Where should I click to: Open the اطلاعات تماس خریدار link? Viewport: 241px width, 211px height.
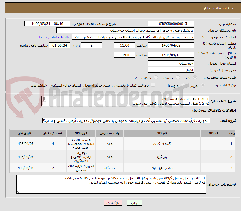pyautogui.click(x=54, y=37)
